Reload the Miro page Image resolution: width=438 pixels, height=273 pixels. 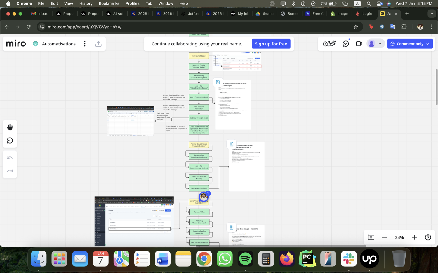(29, 27)
